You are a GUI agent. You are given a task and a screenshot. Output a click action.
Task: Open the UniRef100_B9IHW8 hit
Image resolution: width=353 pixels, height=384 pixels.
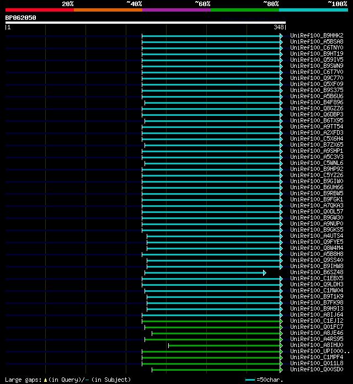click(x=317, y=266)
